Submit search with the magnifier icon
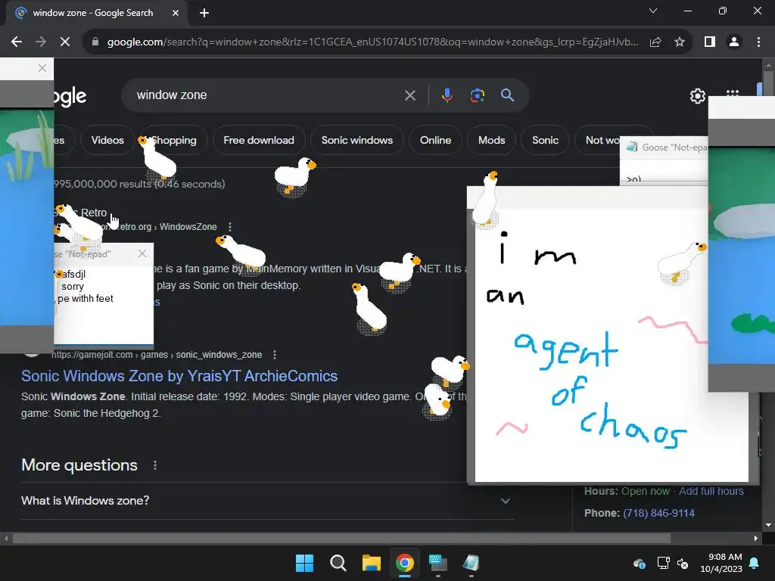 (x=507, y=95)
